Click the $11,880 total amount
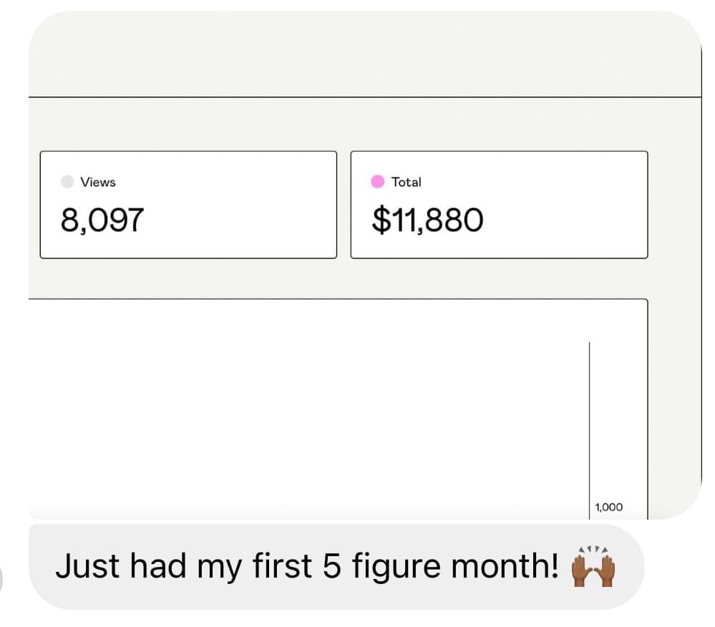715x627 pixels. point(427,220)
